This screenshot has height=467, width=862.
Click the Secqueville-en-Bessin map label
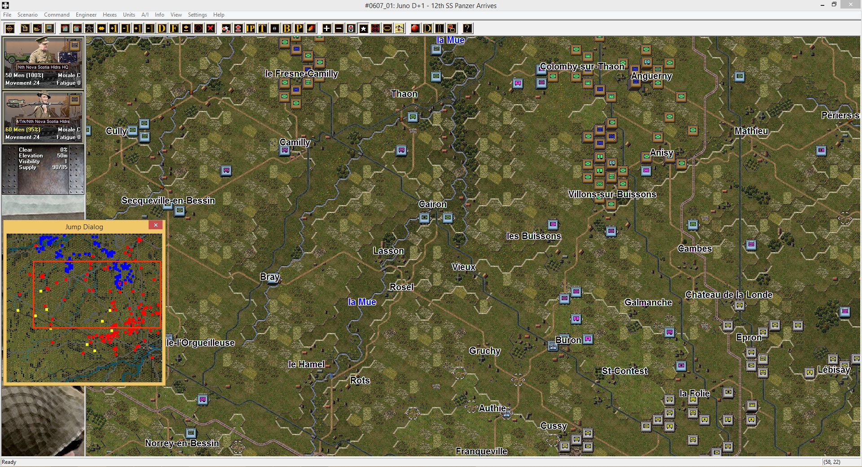168,201
